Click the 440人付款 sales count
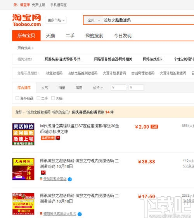Image resolution: width=194 pixels, height=220 pixels. point(188,161)
